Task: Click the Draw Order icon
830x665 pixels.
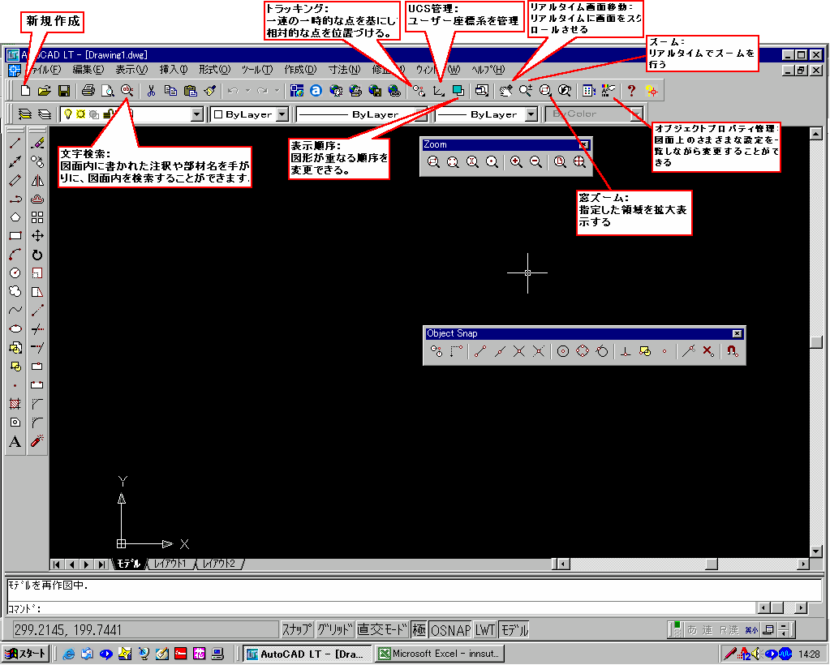Action: point(458,91)
